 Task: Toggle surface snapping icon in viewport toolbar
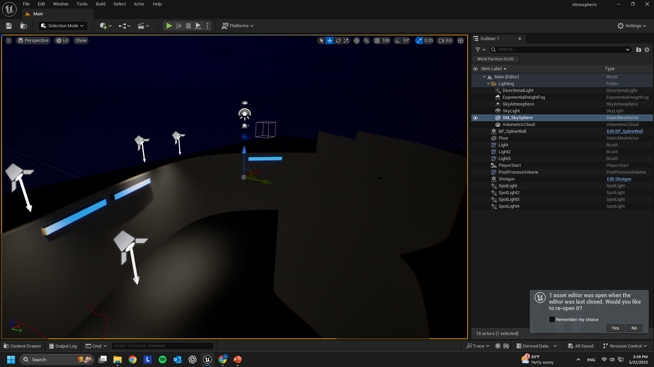click(366, 41)
